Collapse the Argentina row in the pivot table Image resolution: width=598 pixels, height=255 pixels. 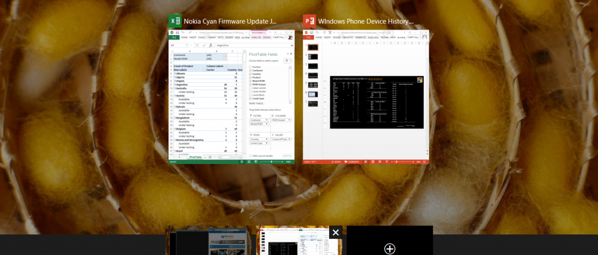point(175,84)
